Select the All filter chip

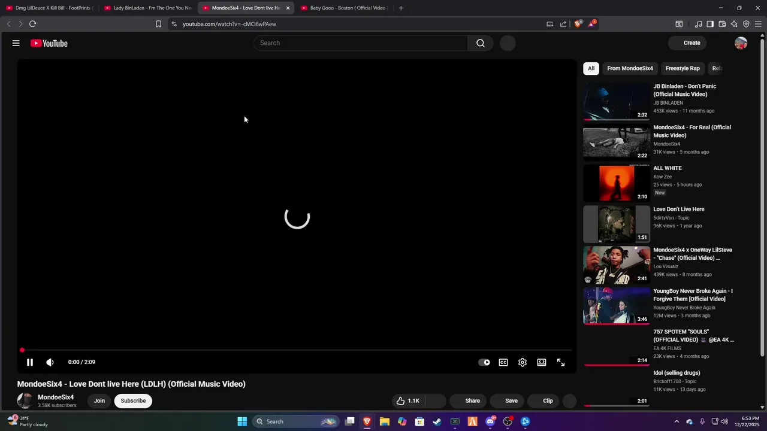[x=591, y=68]
